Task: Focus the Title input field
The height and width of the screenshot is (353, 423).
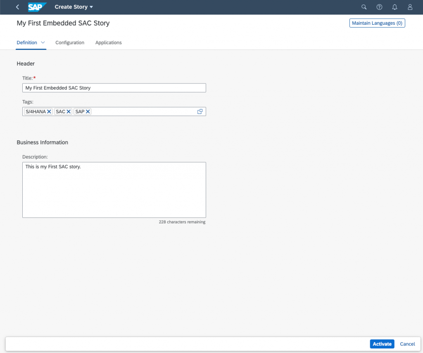Action: click(114, 88)
